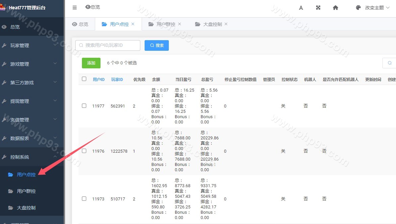Expand the 游戏管理 sidebar section
This screenshot has width=396, height=224.
(x=30, y=64)
